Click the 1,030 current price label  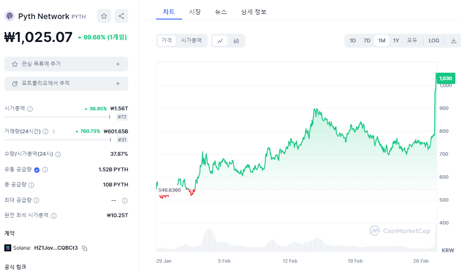(445, 78)
